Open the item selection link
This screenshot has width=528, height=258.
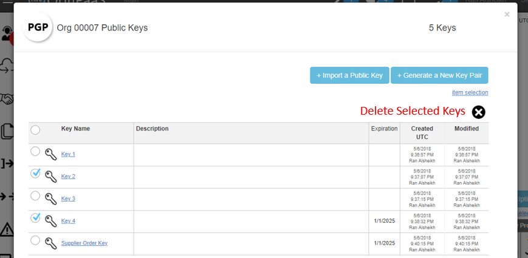tap(470, 92)
